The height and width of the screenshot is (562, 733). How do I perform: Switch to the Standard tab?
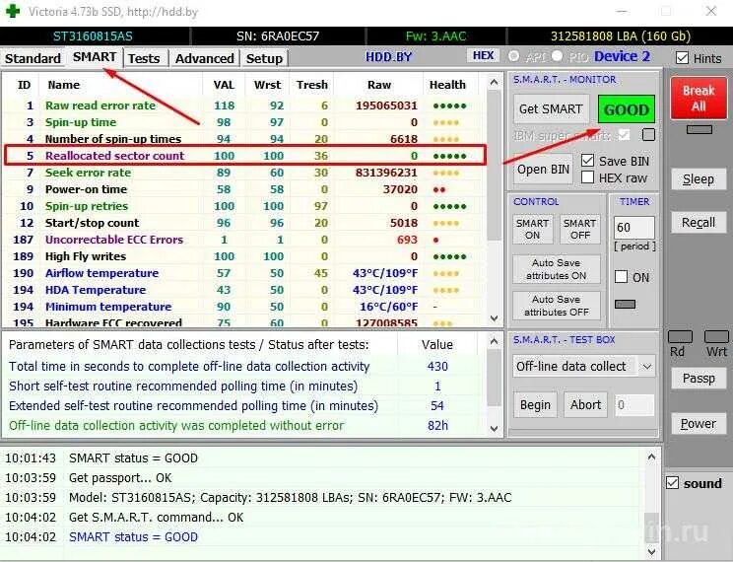pyautogui.click(x=33, y=58)
